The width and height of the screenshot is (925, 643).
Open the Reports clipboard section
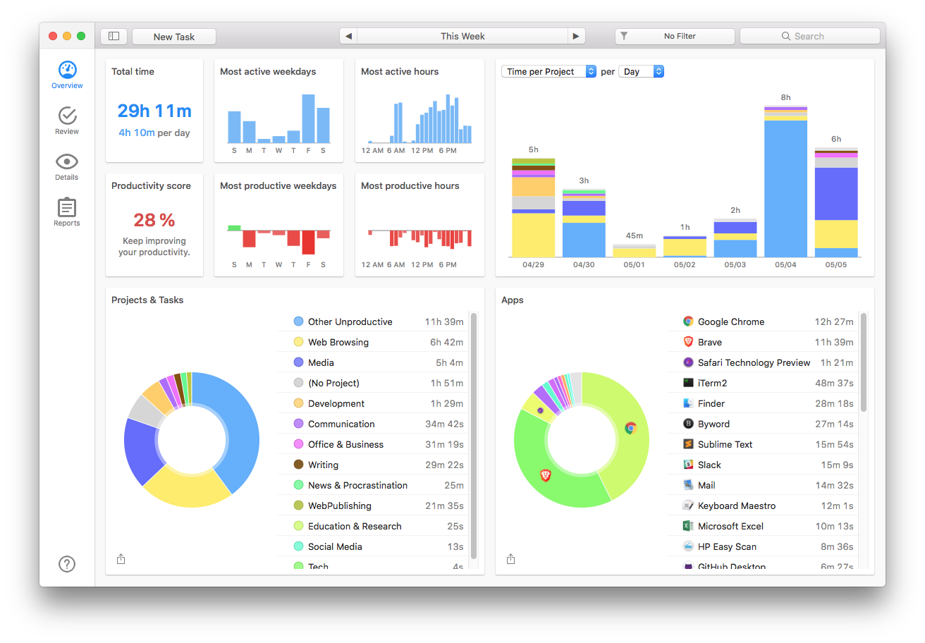[x=67, y=213]
